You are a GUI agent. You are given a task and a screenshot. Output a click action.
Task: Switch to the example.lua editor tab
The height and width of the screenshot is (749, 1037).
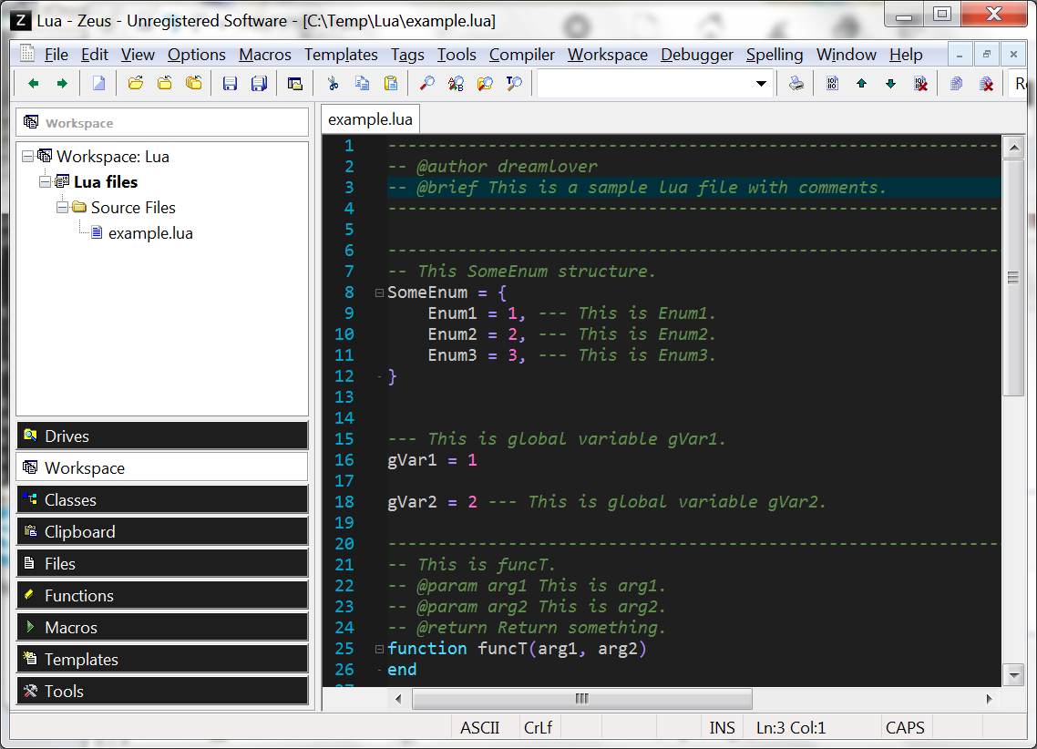[370, 119]
